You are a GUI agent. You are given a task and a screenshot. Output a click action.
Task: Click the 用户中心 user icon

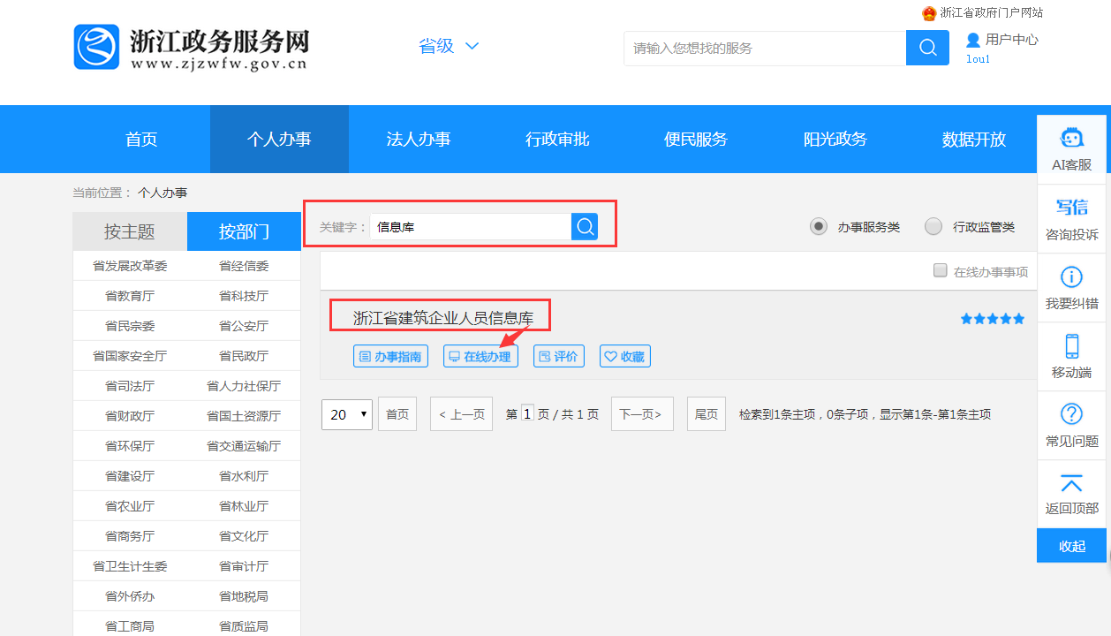pos(973,40)
